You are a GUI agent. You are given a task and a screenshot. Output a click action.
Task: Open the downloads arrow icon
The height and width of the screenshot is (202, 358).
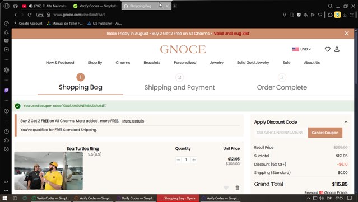[x=345, y=15]
